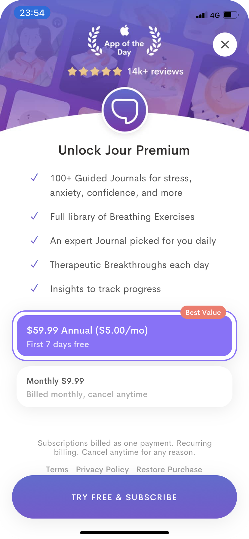The image size is (249, 539).
Task: Tap the 23:54 clock in status bar
Action: [32, 13]
